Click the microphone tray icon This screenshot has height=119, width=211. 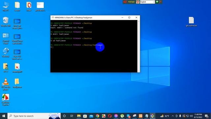[x=180, y=116]
